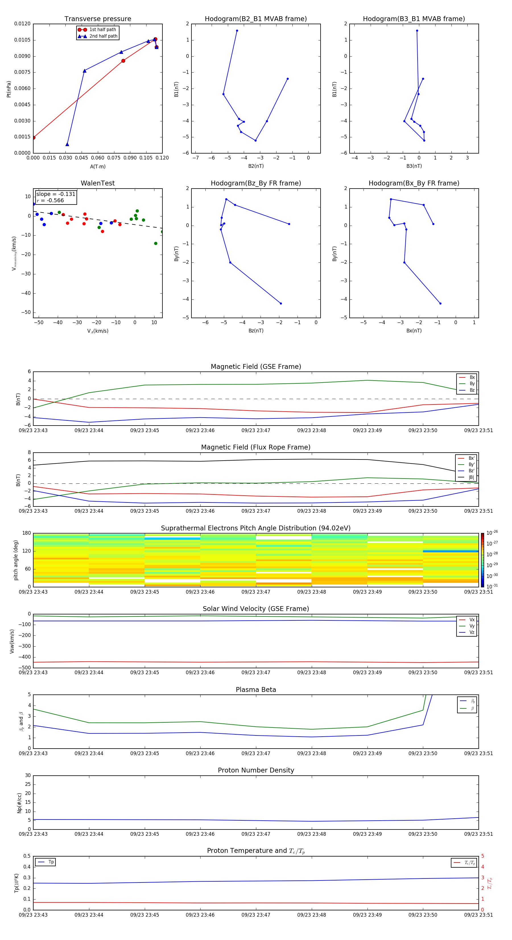Select the "Hodogram(Bz_By FR frame)" title
Viewport: 512px width, 940px height.
pos(256,183)
